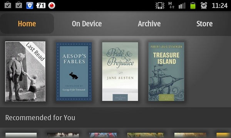Image resolution: width=231 pixels, height=138 pixels.
Task: Tap the red Vodafone notification icon
Action: pos(52,6)
